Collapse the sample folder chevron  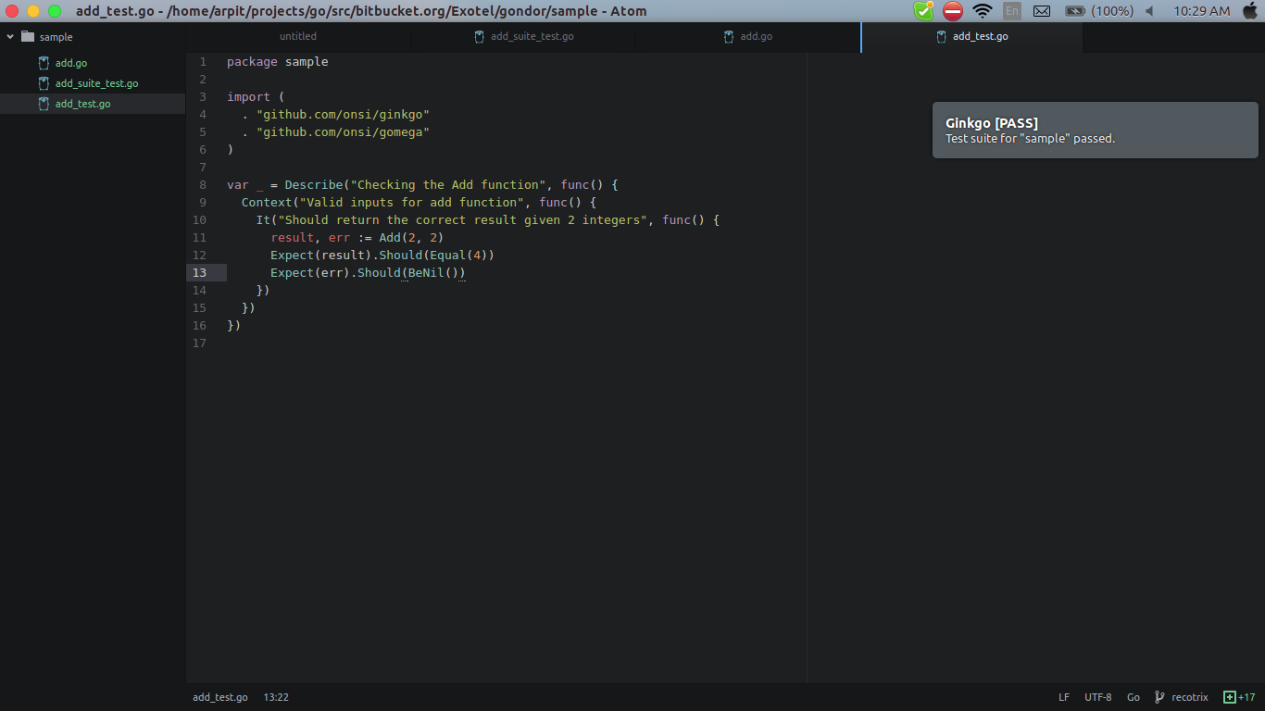(10, 37)
